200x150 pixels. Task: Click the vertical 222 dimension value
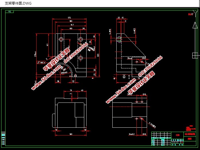coord(98,55)
